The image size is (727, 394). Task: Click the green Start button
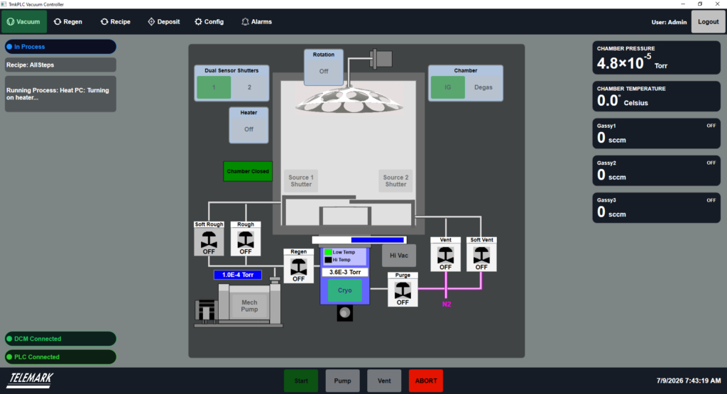point(301,381)
